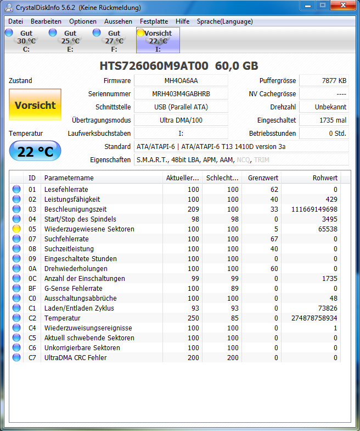Click the ID column header
The height and width of the screenshot is (431, 360).
32,178
